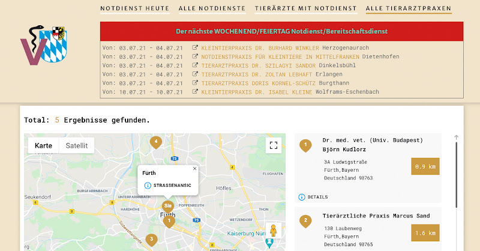Viewport: 480px width, 251px height.
Task: Click the 1.6 km distance badge
Action: click(x=425, y=232)
